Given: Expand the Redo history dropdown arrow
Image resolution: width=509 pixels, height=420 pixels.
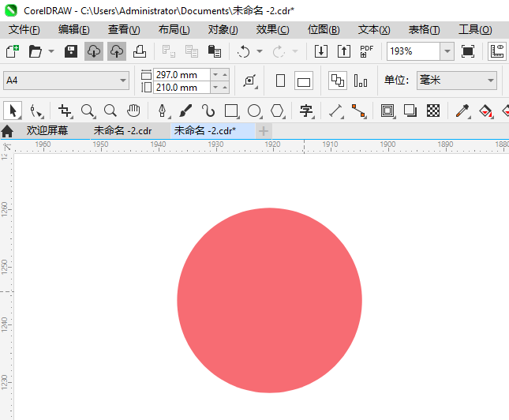Looking at the screenshot, I should [x=295, y=51].
